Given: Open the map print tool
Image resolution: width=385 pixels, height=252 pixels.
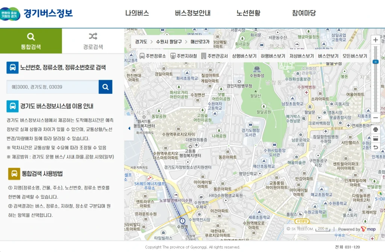Looking at the screenshot, I should pos(375,129).
